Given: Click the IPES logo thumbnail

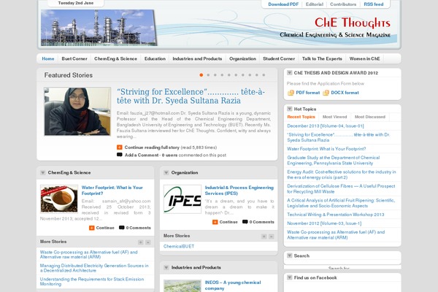Looking at the screenshot, I should [182, 199].
